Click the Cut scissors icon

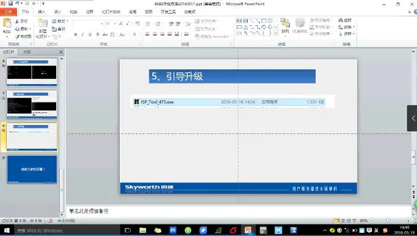click(x=17, y=21)
